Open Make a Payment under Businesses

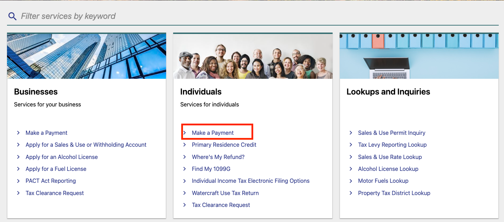[46, 133]
